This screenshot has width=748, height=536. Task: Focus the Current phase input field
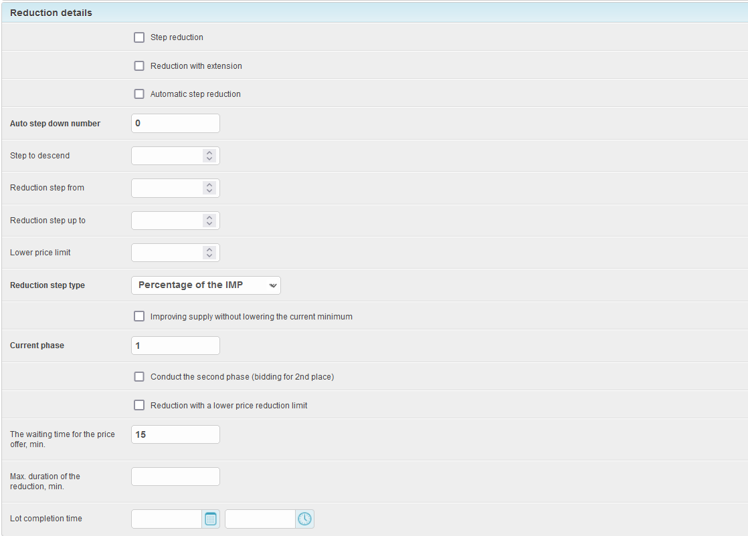175,346
